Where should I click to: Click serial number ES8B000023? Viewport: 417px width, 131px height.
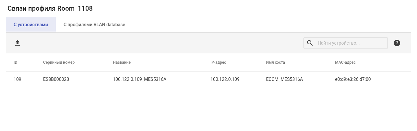(56, 79)
